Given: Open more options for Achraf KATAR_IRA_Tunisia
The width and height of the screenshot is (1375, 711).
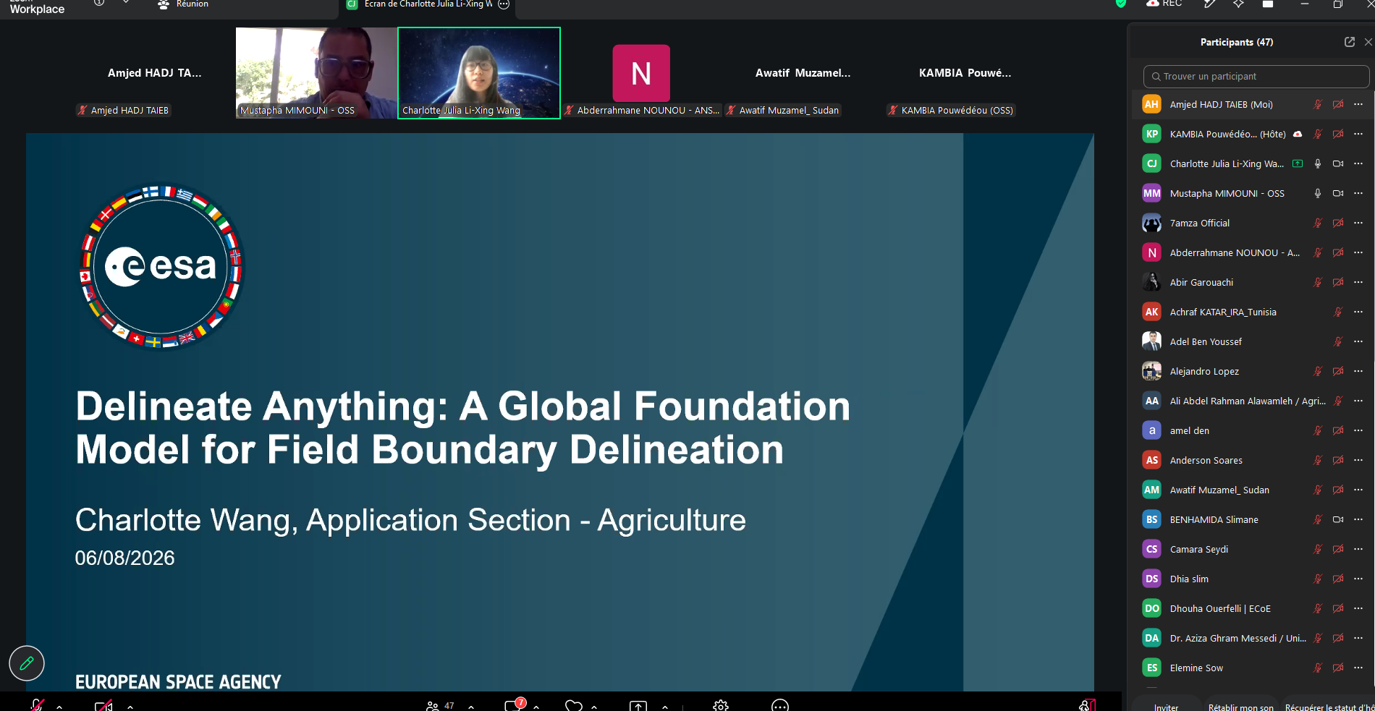Looking at the screenshot, I should pyautogui.click(x=1358, y=312).
